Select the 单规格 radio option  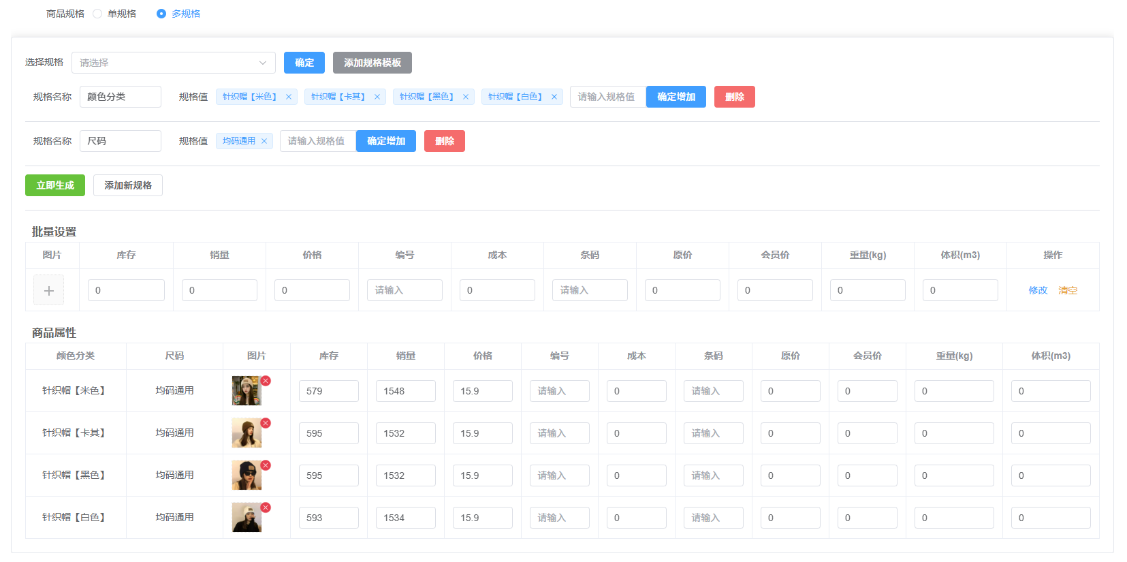pyautogui.click(x=97, y=14)
